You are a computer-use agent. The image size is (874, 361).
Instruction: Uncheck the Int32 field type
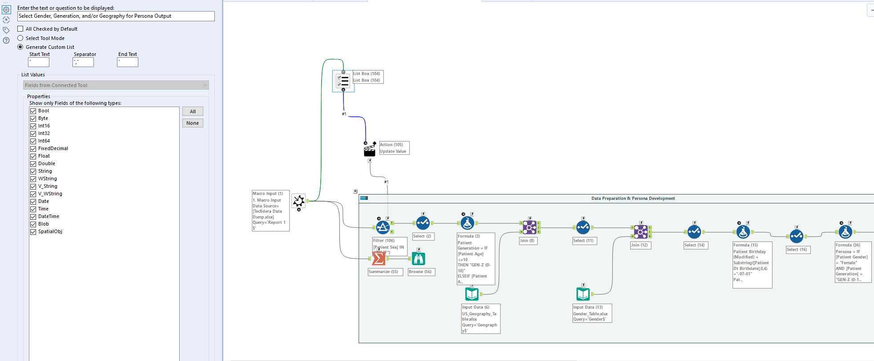[x=33, y=134]
